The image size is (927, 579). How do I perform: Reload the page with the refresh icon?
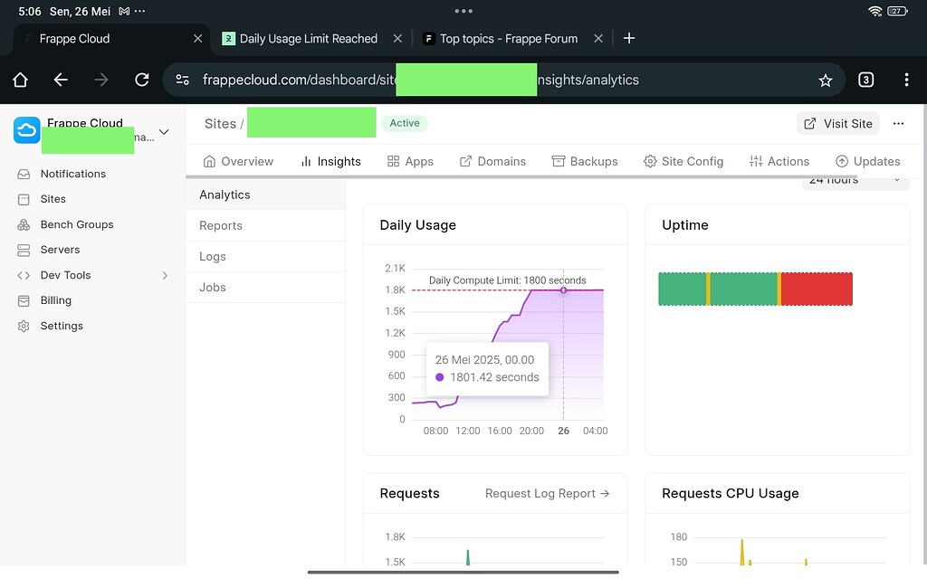(142, 80)
